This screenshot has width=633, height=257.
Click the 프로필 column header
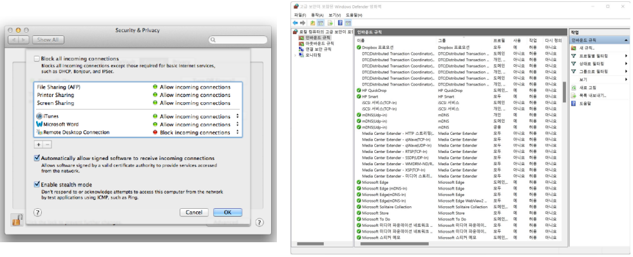click(x=498, y=40)
